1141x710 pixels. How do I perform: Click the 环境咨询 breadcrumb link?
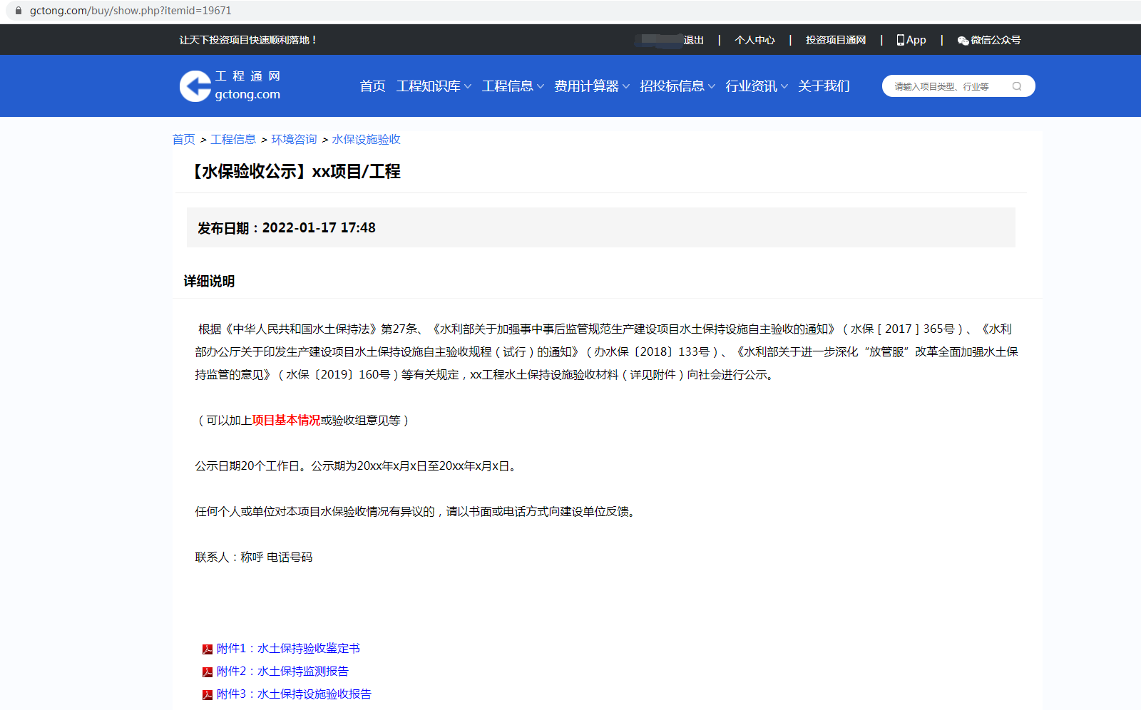tap(294, 140)
